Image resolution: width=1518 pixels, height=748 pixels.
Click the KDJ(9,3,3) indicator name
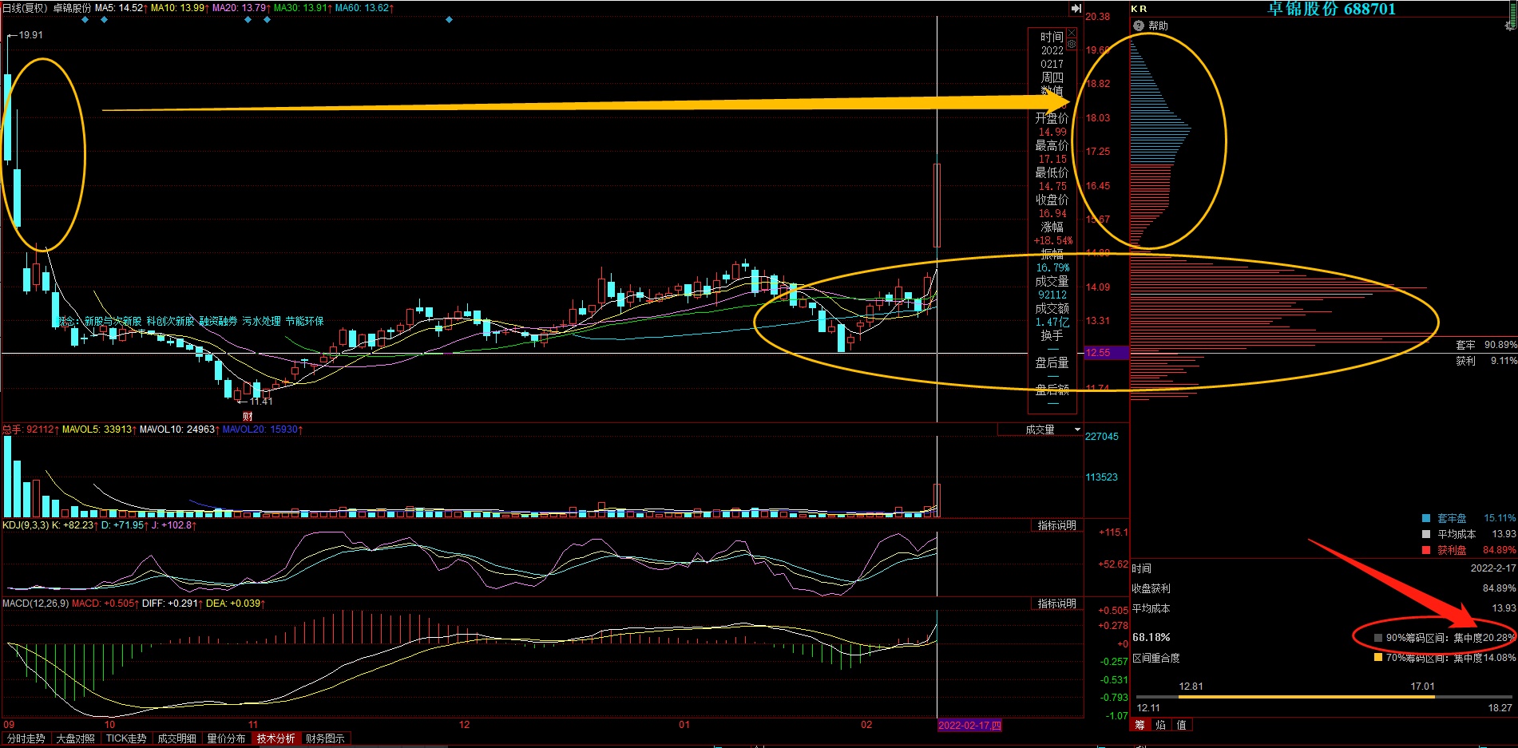point(26,525)
